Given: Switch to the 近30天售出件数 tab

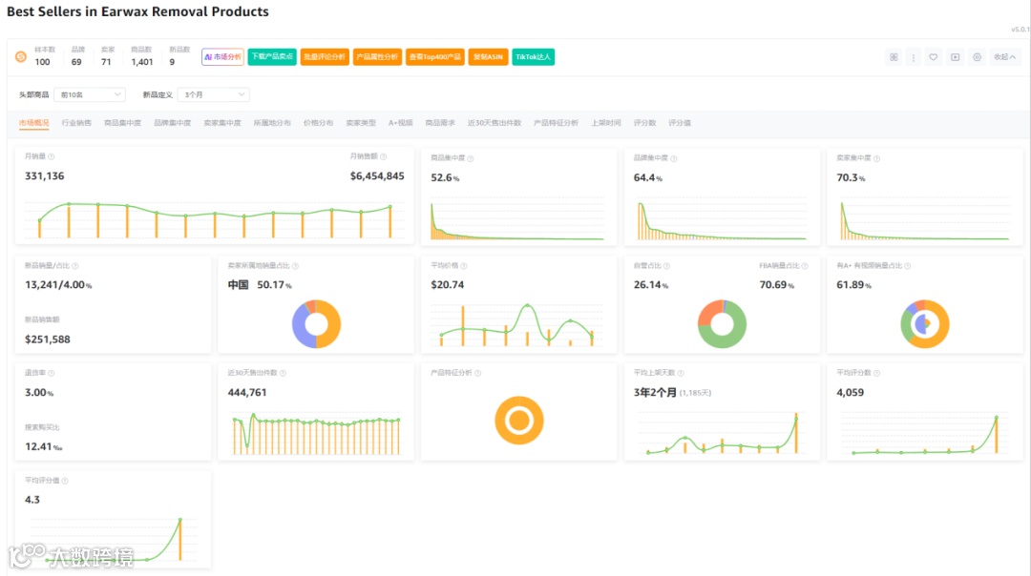Looking at the screenshot, I should [x=494, y=123].
